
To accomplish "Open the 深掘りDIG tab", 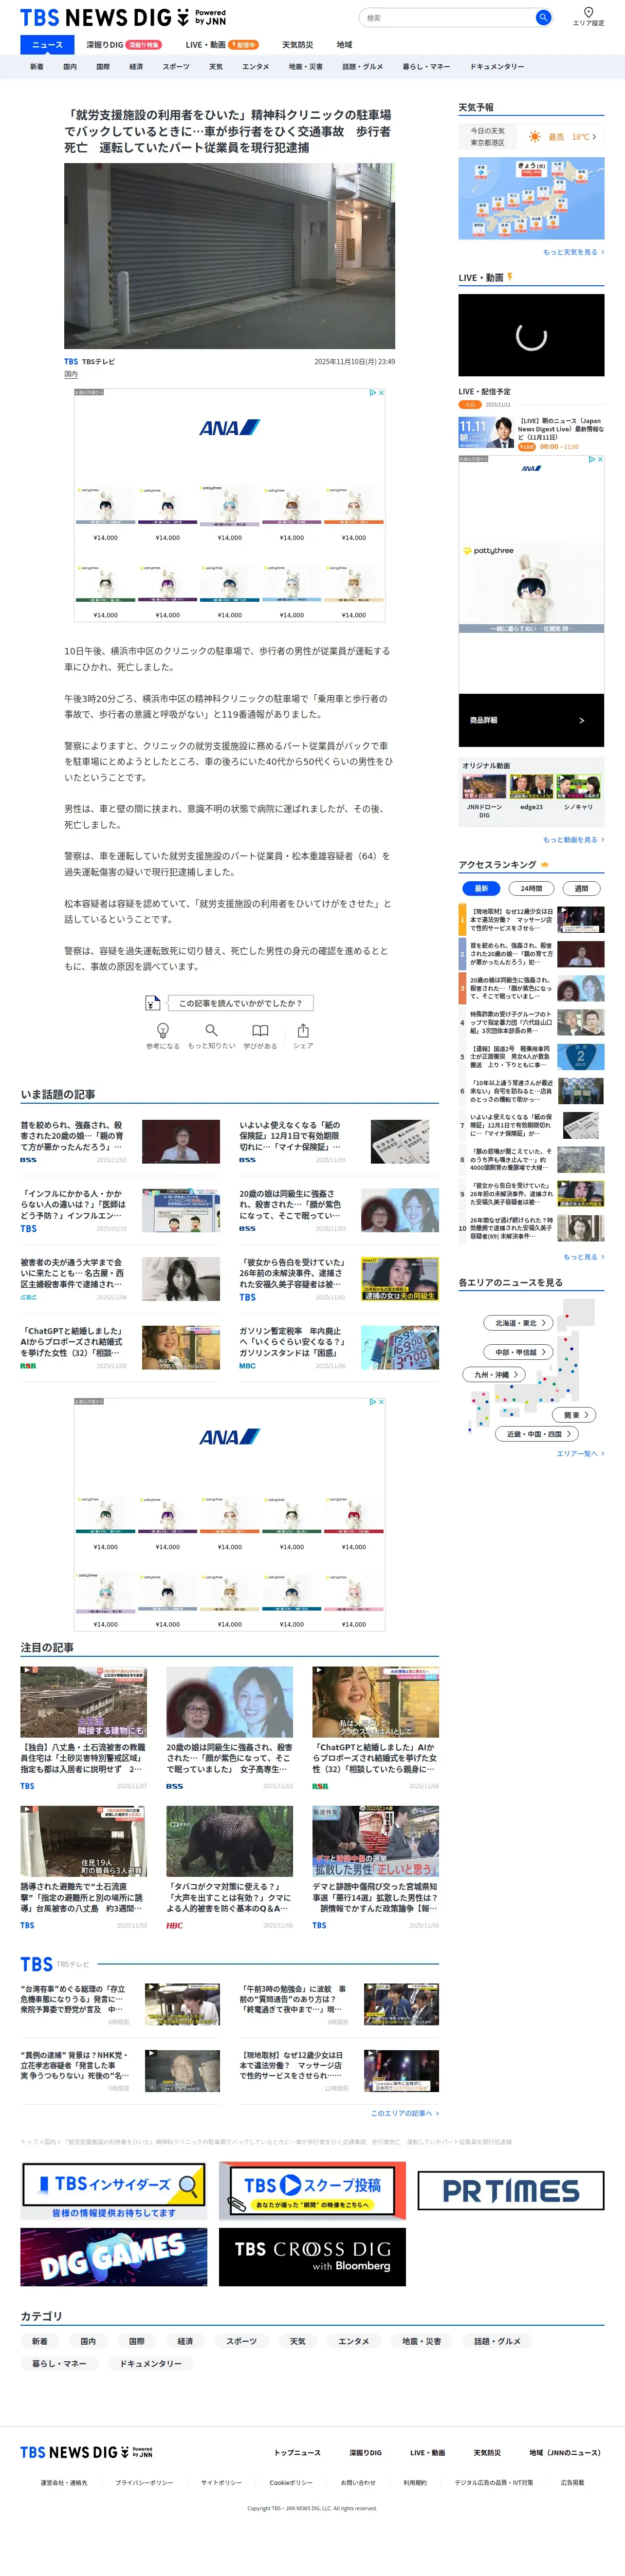I will [x=123, y=44].
